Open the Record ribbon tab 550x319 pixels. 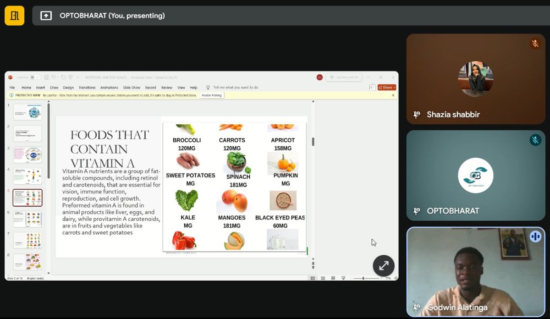click(150, 88)
